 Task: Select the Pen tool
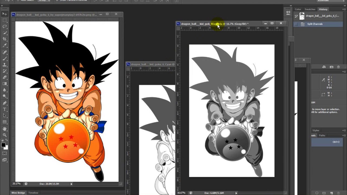5,103
